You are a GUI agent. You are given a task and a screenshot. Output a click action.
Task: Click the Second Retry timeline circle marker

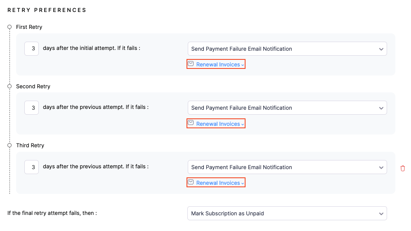click(9, 87)
